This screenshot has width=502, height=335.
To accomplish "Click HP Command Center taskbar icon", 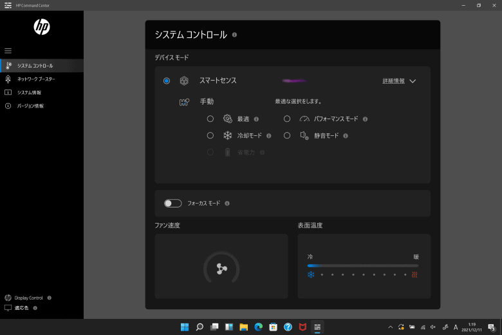I will [x=317, y=327].
